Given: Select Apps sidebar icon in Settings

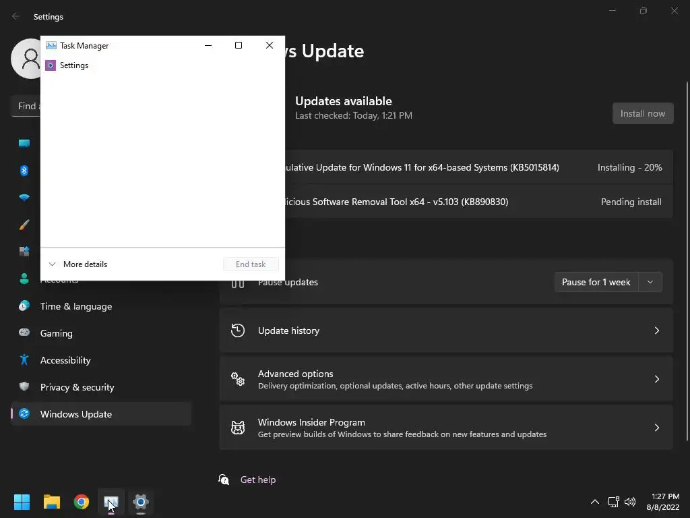Looking at the screenshot, I should 24,252.
